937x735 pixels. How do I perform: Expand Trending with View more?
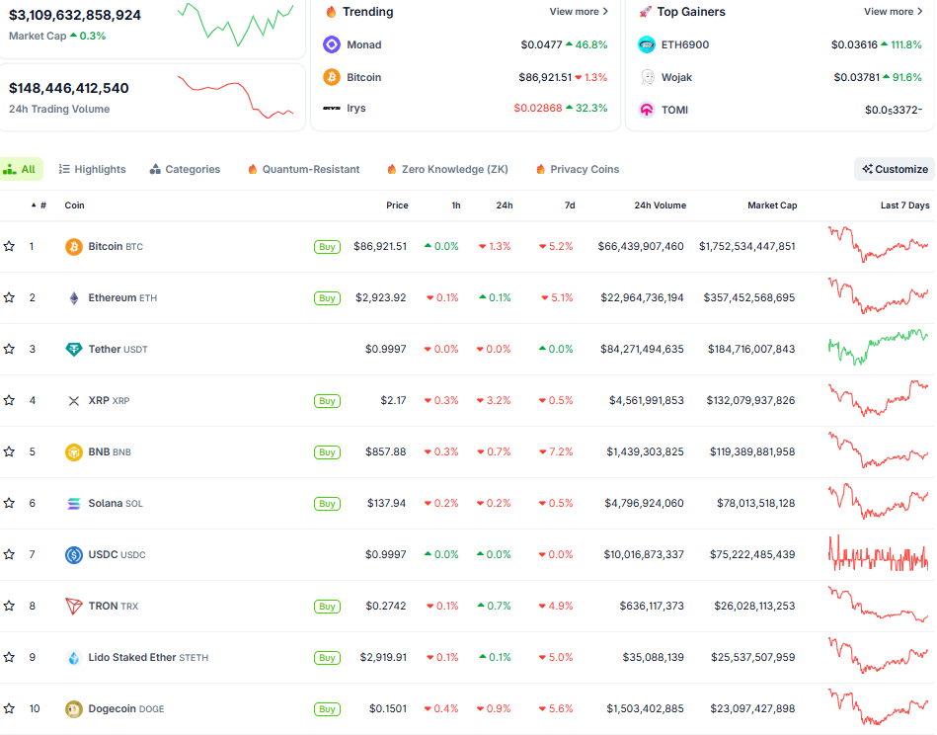click(x=579, y=12)
